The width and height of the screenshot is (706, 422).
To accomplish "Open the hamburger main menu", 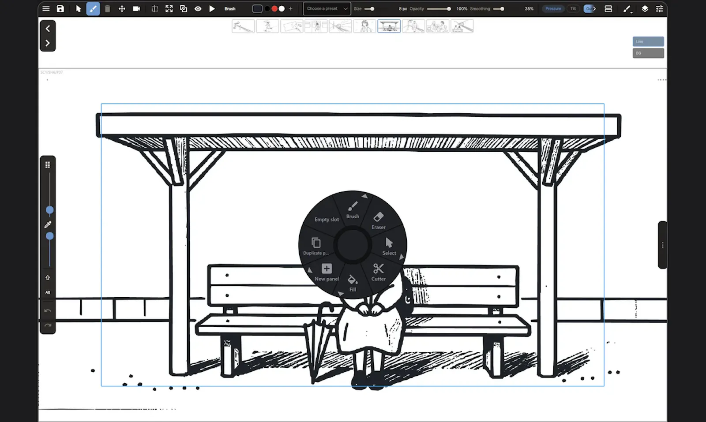I will (46, 9).
